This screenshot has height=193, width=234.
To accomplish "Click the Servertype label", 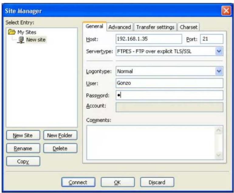I will (100, 51).
